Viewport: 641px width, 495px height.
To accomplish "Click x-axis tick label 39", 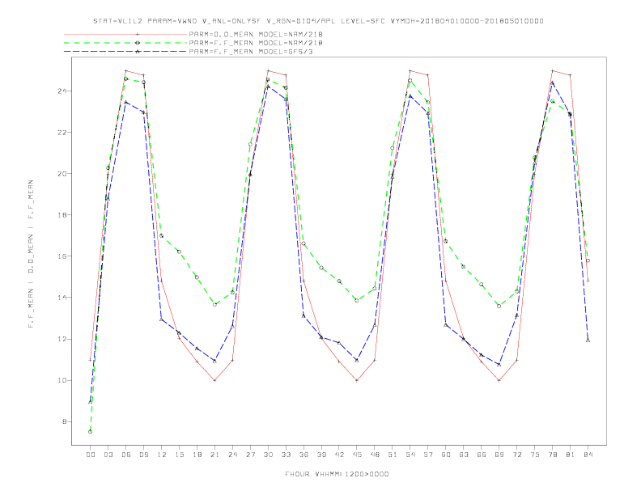I will (x=322, y=455).
